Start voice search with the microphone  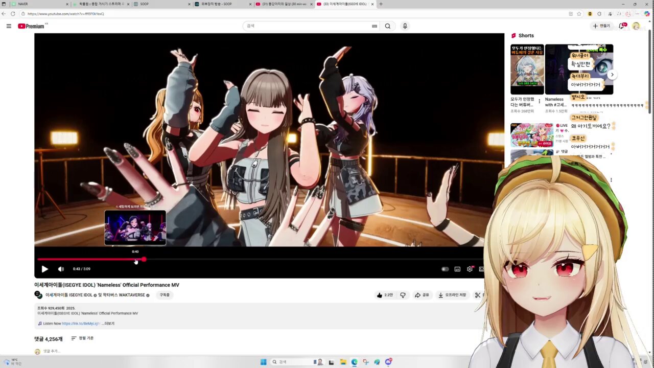pyautogui.click(x=405, y=26)
